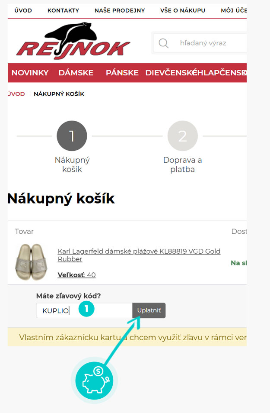Open the KONTAKTY menu item
Image resolution: width=270 pixels, height=413 pixels.
click(x=63, y=10)
